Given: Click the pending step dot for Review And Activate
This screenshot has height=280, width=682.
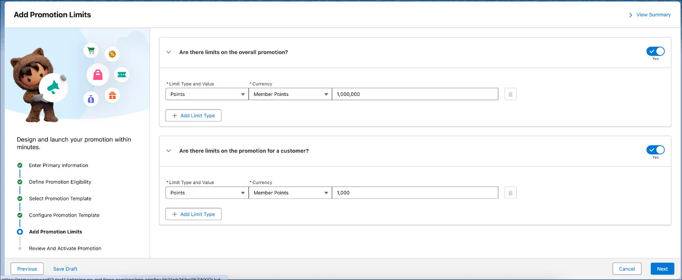Looking at the screenshot, I should (20, 248).
